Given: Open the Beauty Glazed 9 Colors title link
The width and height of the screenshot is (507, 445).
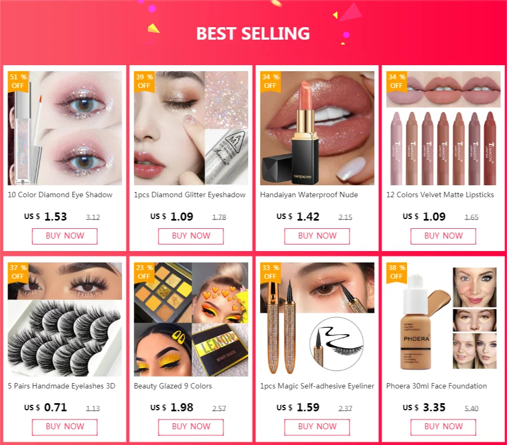Looking at the screenshot, I should [173, 386].
